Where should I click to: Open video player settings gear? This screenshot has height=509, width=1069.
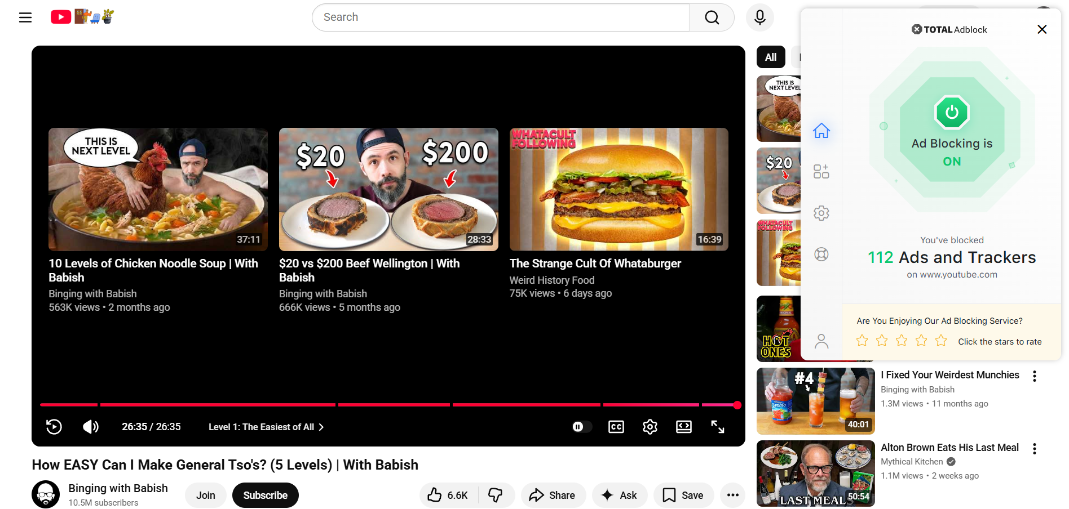point(650,427)
